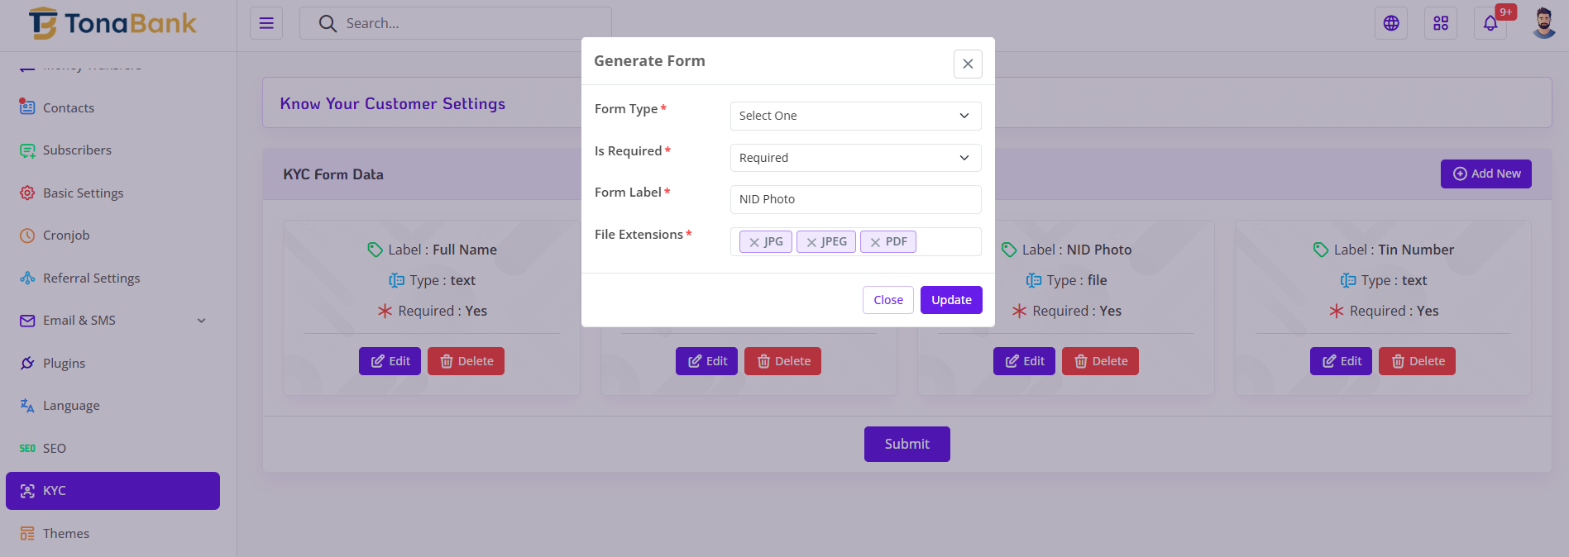Open the language globe icon

[1391, 23]
